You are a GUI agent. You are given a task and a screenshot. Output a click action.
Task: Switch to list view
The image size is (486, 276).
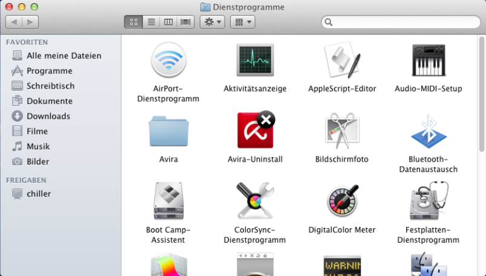click(151, 22)
